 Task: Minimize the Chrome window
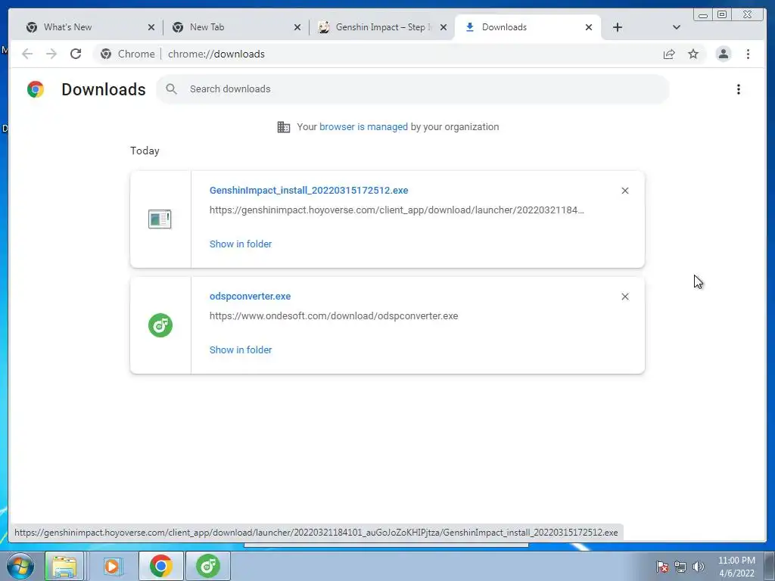703,15
